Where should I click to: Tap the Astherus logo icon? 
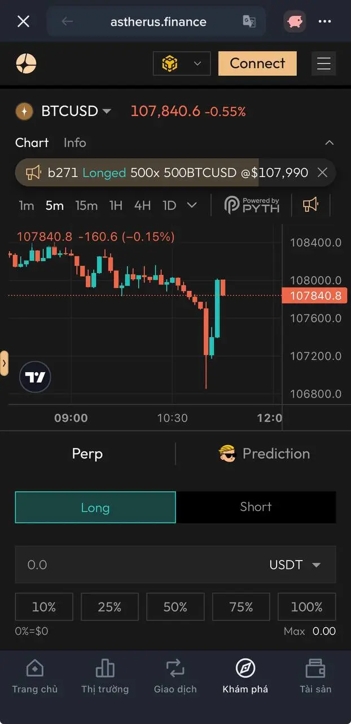tap(26, 63)
